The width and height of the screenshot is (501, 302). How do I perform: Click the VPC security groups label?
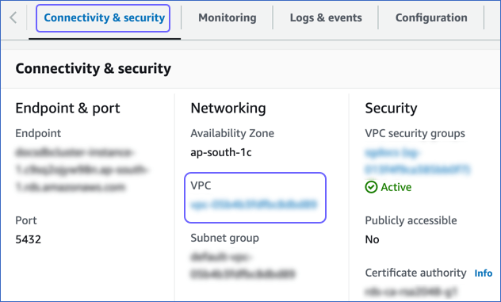pos(415,133)
